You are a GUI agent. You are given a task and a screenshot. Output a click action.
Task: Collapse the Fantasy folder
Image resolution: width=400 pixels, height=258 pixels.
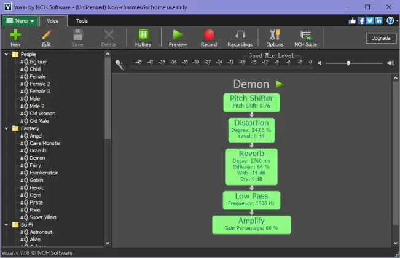click(6, 128)
